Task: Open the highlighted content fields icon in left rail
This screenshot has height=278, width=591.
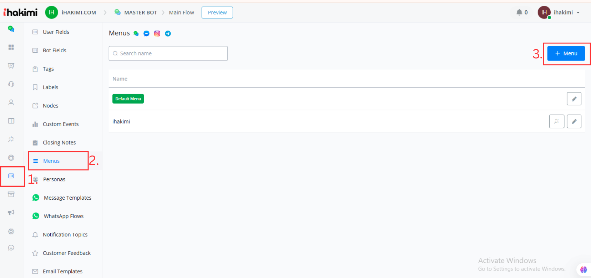Action: click(x=11, y=176)
